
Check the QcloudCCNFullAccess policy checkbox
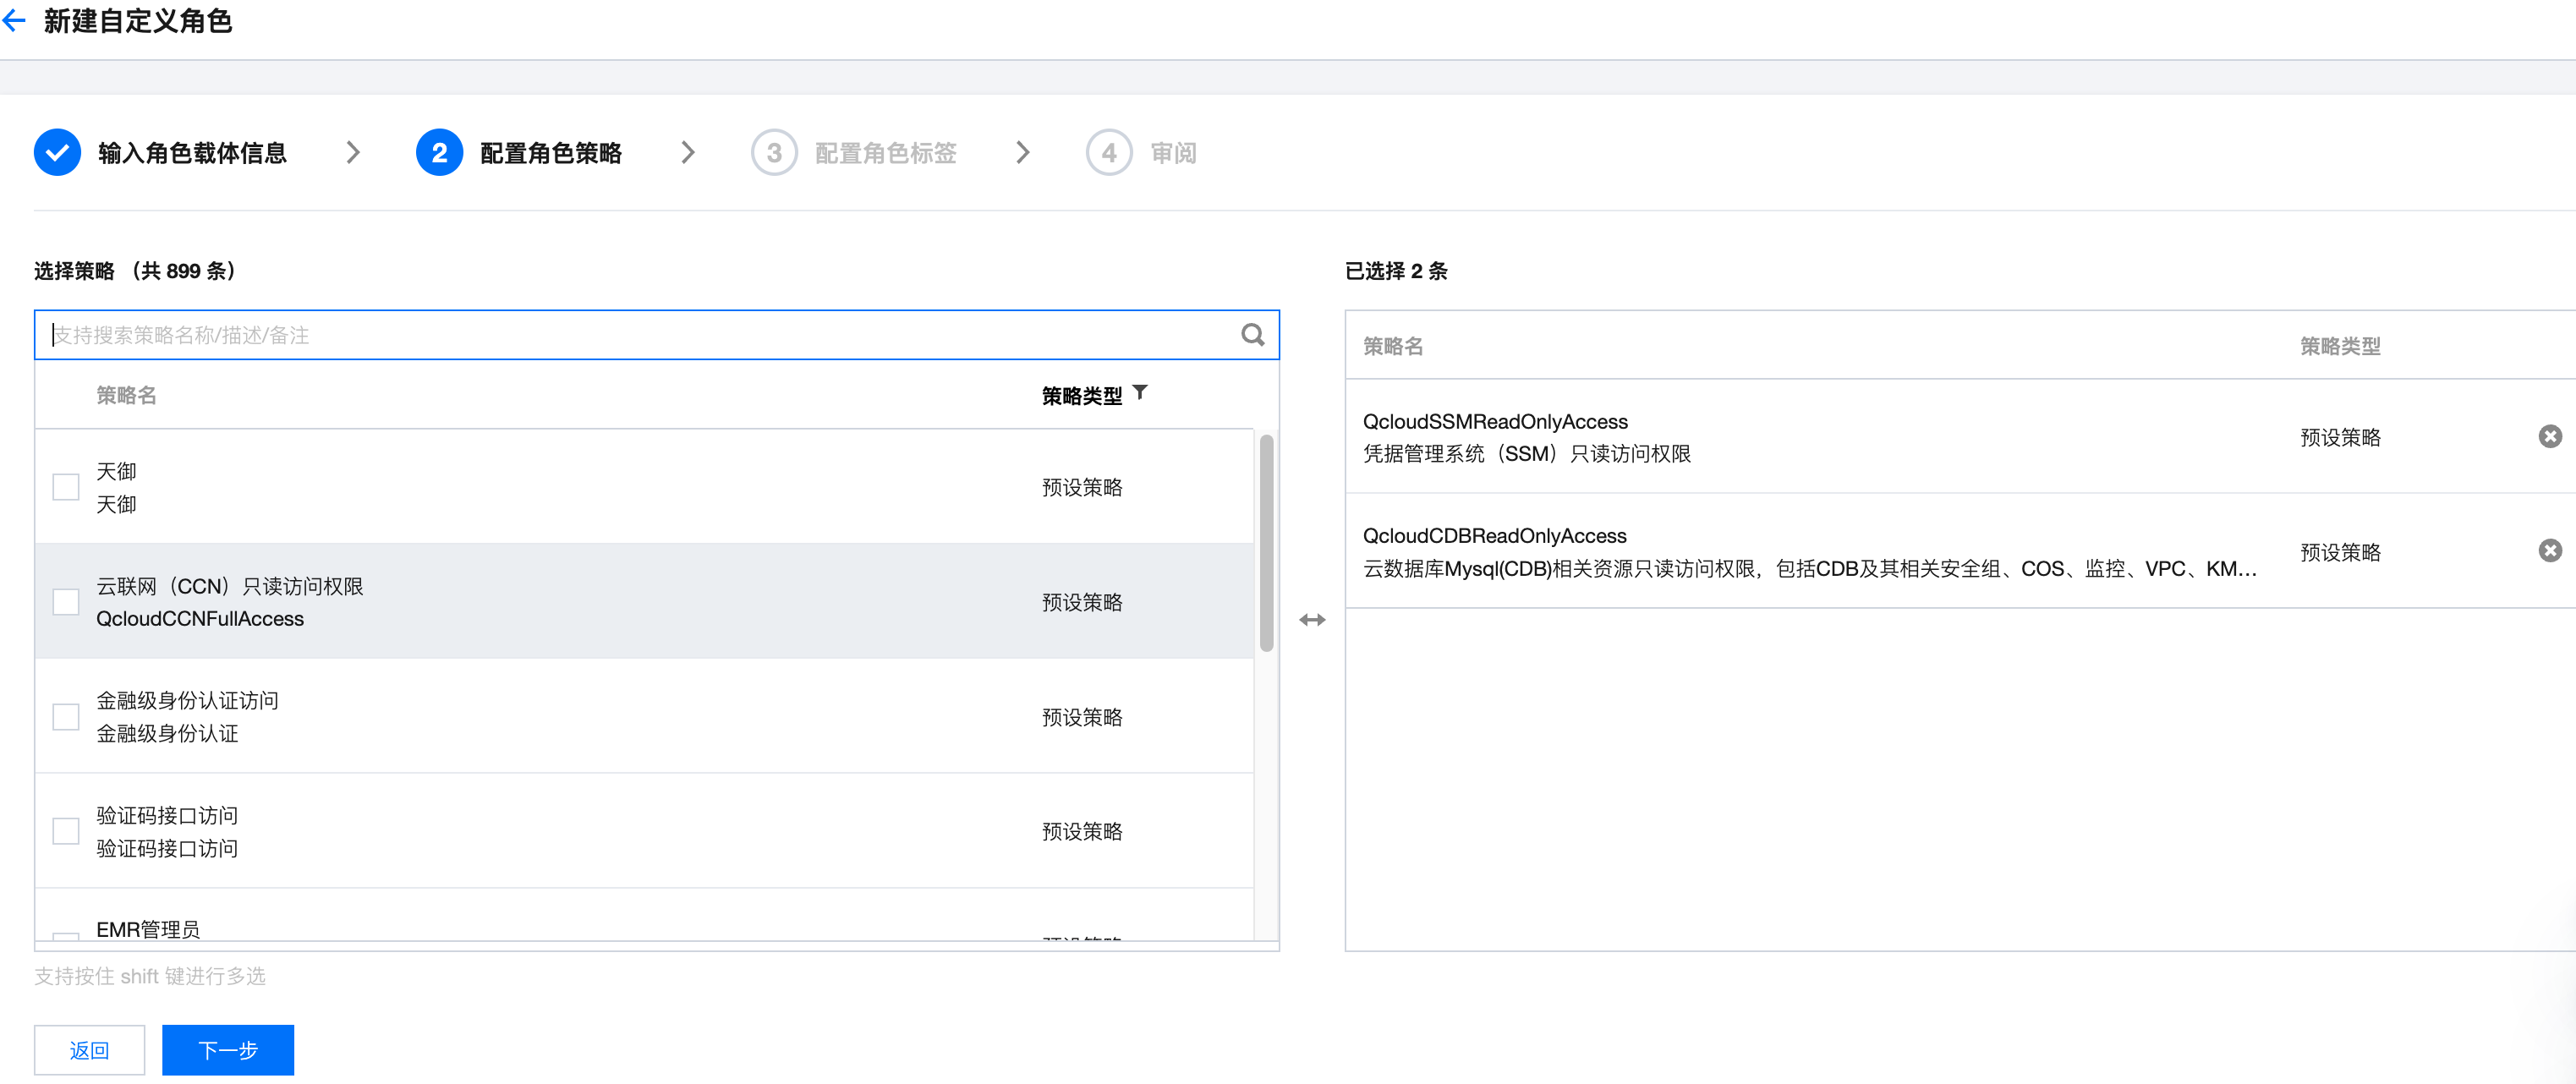point(66,602)
